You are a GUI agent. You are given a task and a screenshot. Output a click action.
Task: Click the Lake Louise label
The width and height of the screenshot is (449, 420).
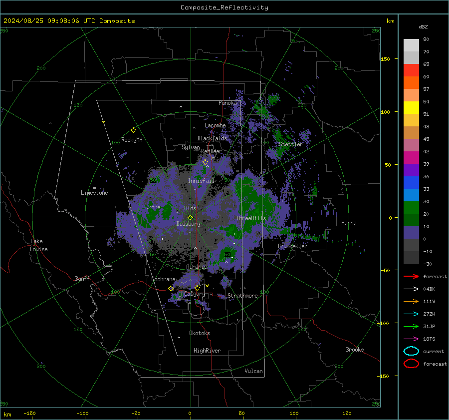click(38, 245)
